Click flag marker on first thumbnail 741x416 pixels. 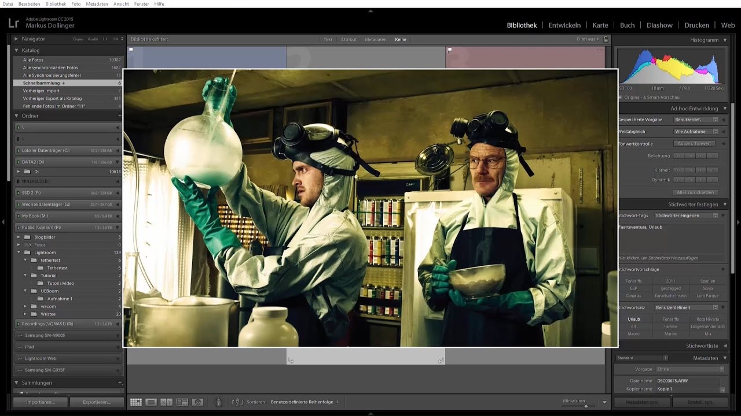[131, 50]
